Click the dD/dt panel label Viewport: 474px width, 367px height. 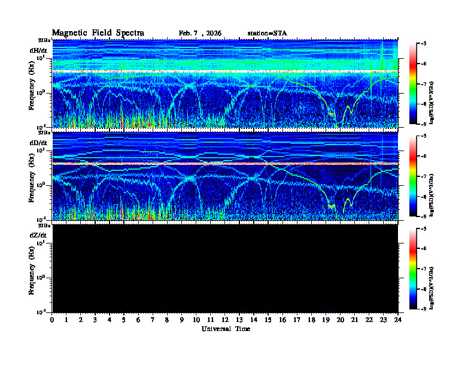click(x=38, y=143)
